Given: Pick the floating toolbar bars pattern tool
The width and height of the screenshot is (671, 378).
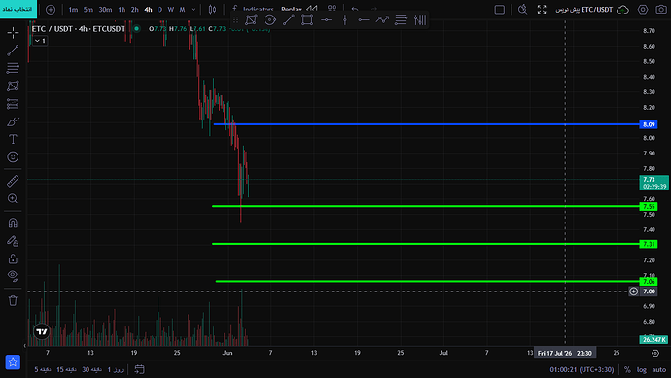Looking at the screenshot, I should point(420,19).
